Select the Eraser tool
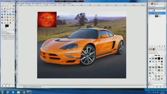This screenshot has width=167, height=94. [2, 20]
